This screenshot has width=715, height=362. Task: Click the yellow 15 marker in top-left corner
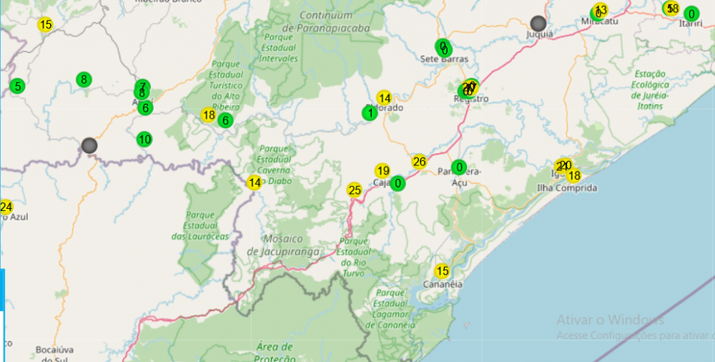pos(46,25)
